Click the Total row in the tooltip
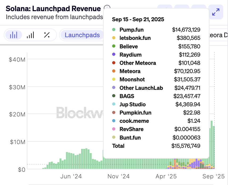 [118, 146]
